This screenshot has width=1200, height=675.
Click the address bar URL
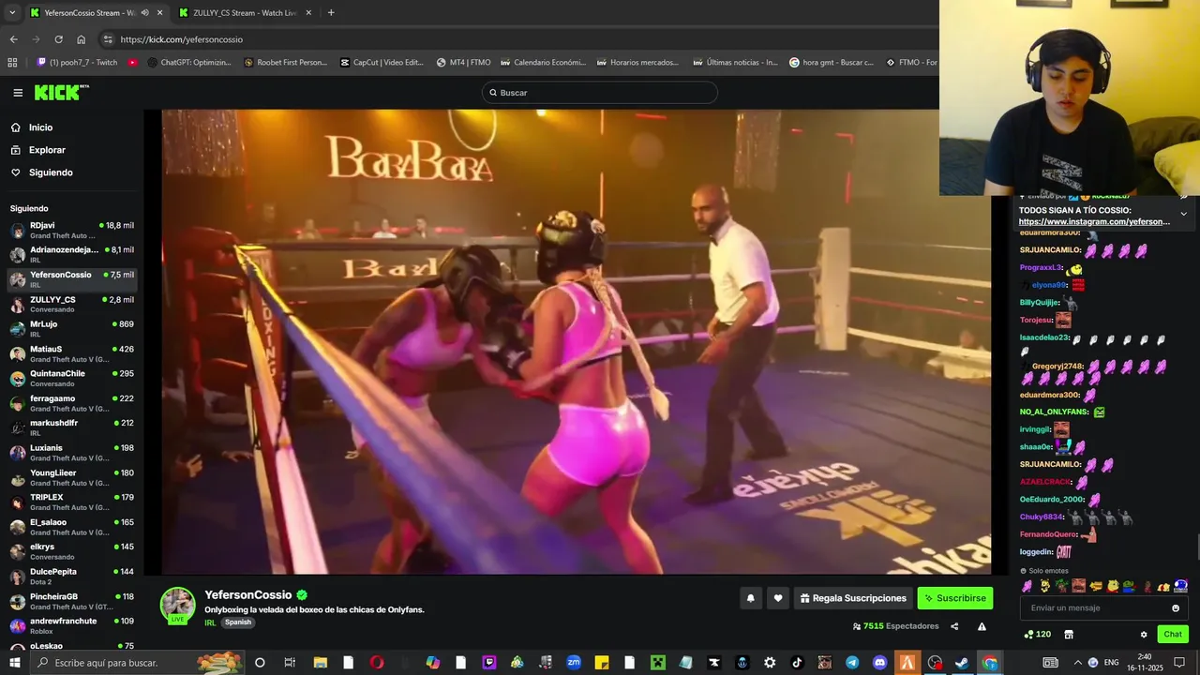[182, 39]
